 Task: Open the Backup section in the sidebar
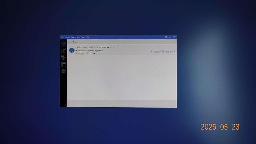tap(63, 51)
